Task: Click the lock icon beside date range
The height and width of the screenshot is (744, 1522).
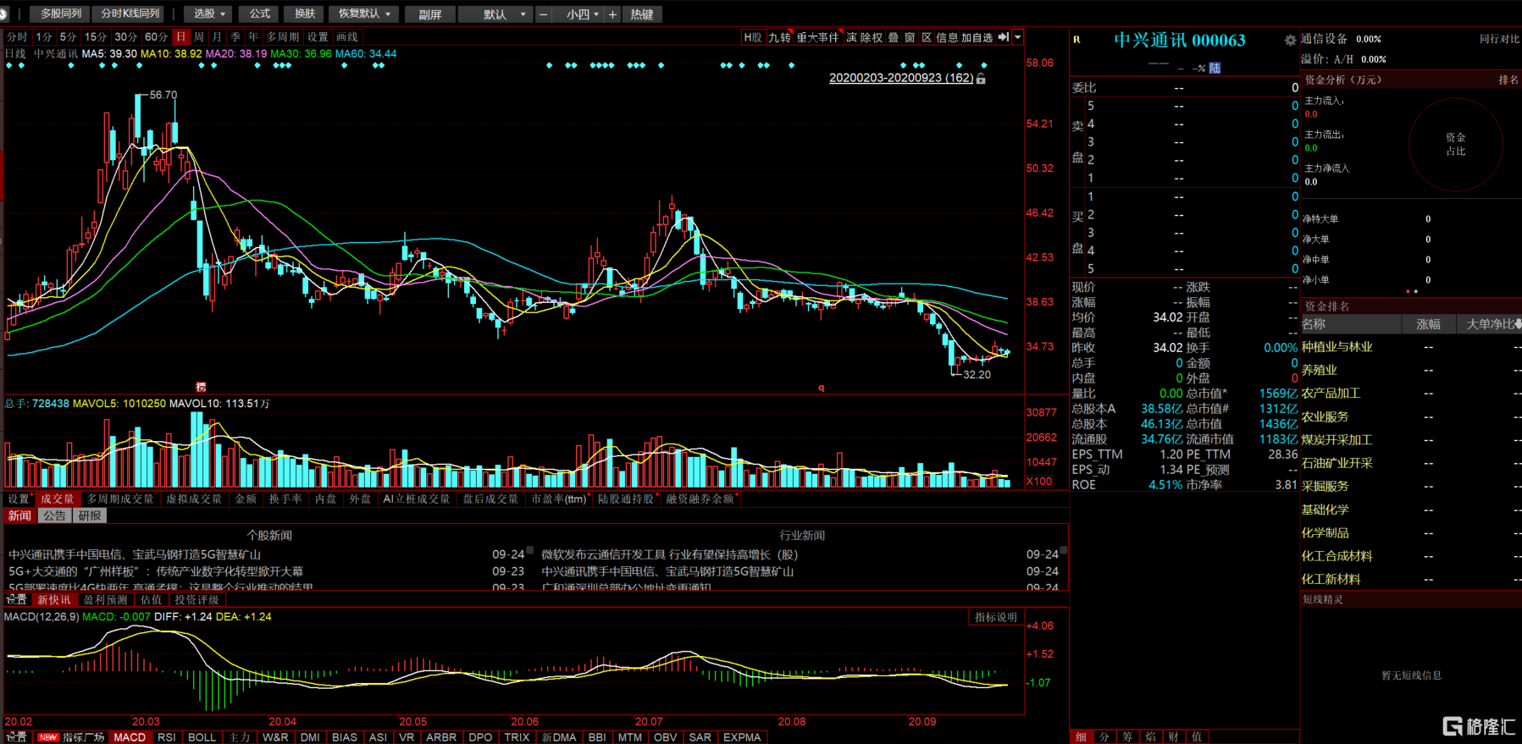Action: point(981,79)
